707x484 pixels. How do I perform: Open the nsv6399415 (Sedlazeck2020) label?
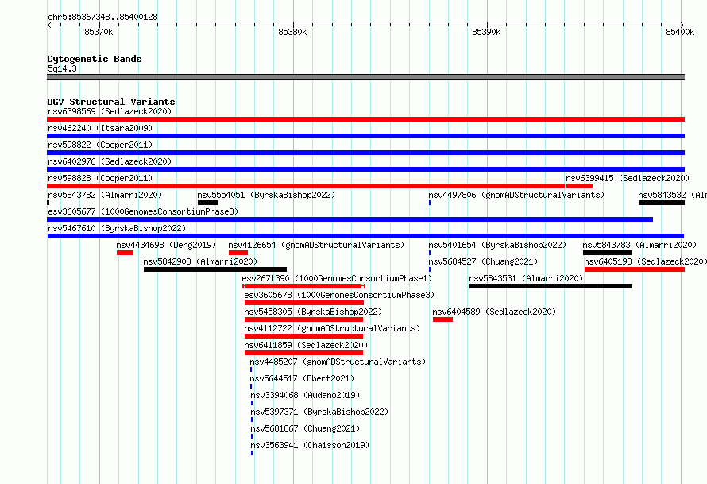pos(628,178)
